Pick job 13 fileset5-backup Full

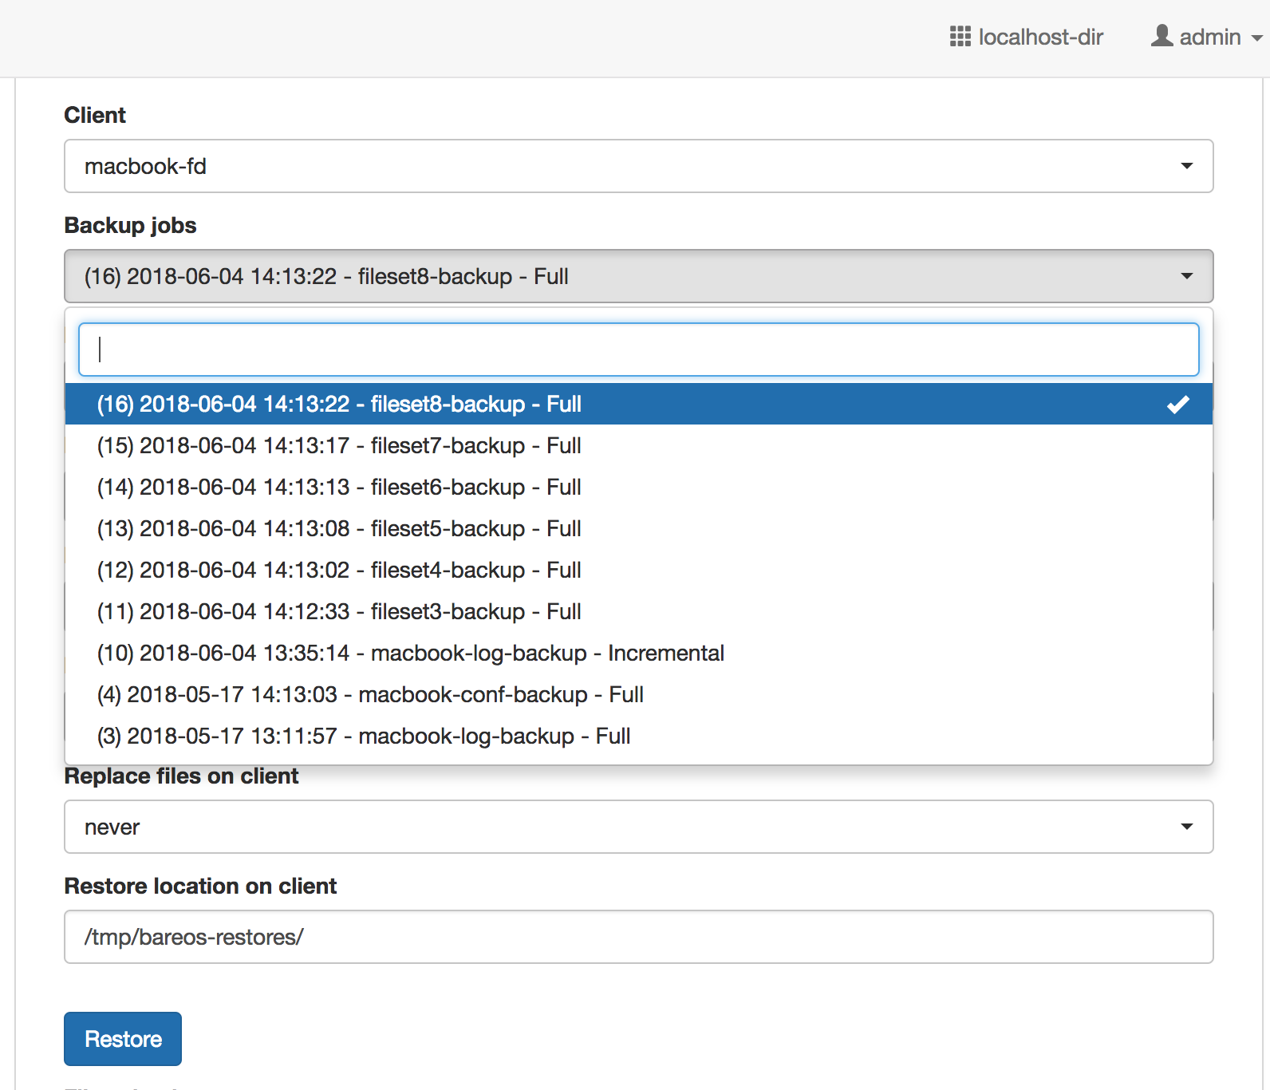pos(339,529)
